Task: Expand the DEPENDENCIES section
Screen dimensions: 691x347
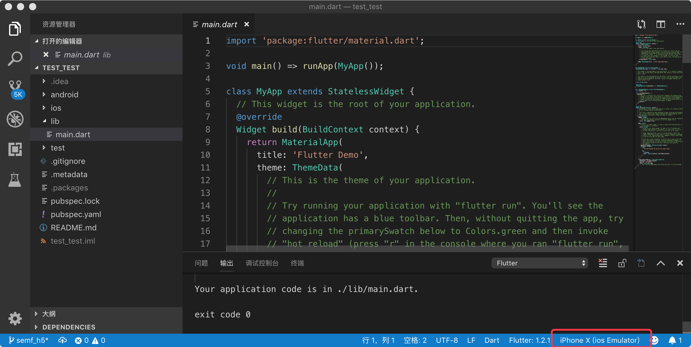Action: click(x=106, y=327)
